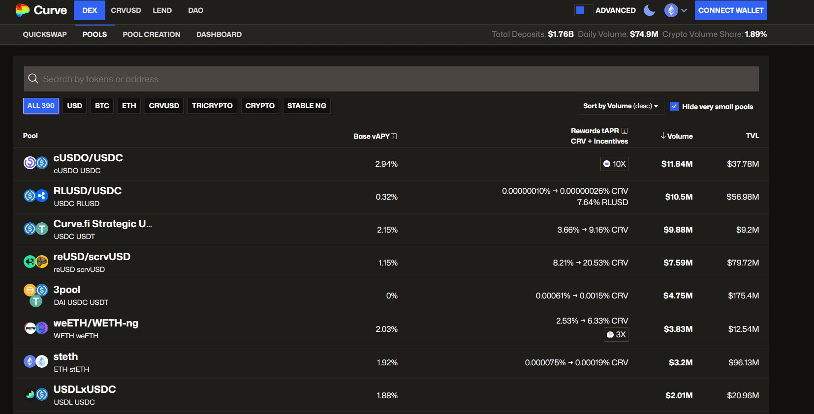Sort by Base vAPY column header
The width and height of the screenshot is (814, 414).
click(372, 136)
